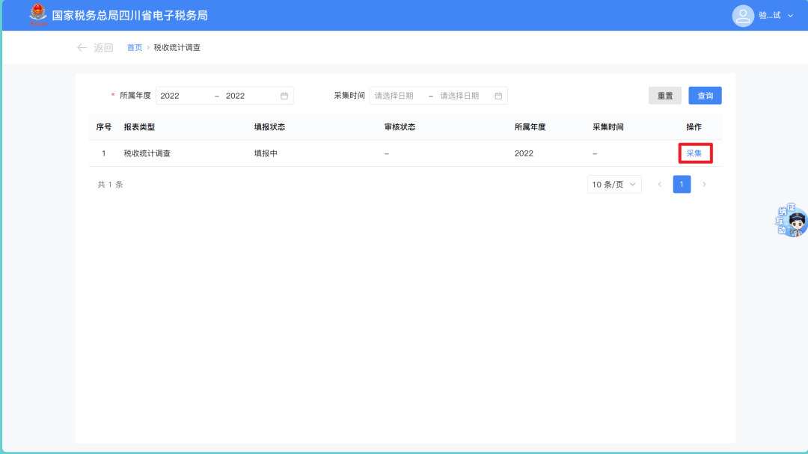Click the user name 验...试
Screen dimensions: 808x454
[x=770, y=16]
